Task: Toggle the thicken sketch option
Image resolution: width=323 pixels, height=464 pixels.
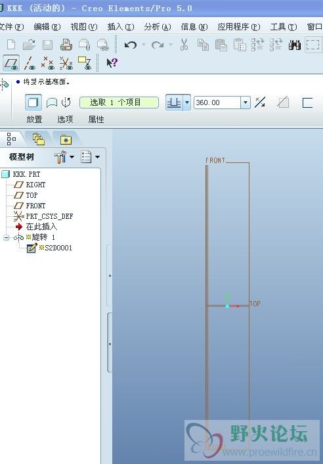Action: tap(307, 103)
